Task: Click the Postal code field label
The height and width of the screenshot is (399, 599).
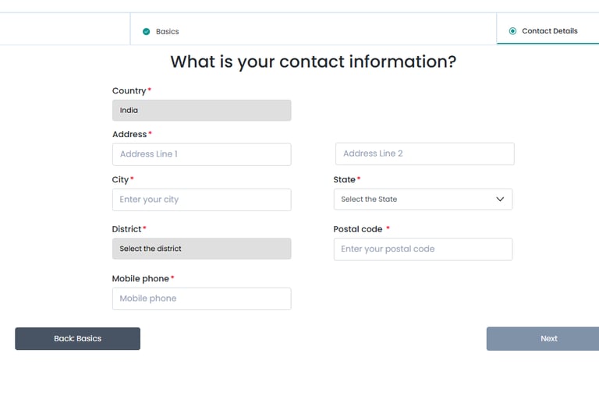Action: 358,229
